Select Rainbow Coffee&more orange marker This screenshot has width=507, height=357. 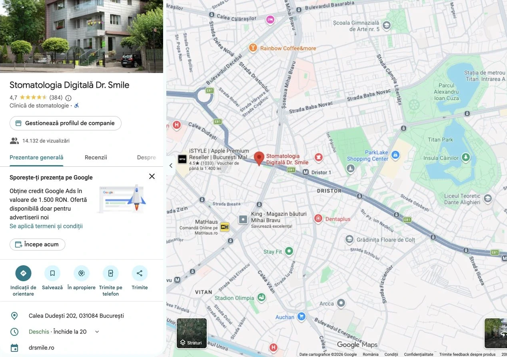253,48
